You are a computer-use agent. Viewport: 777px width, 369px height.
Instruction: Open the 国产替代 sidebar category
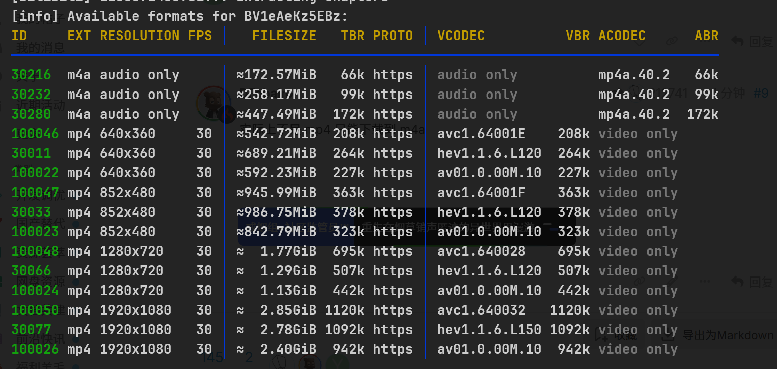[x=40, y=223]
